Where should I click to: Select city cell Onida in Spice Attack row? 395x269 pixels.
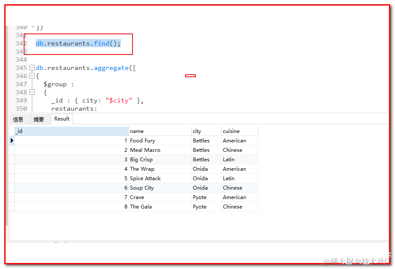click(207, 178)
